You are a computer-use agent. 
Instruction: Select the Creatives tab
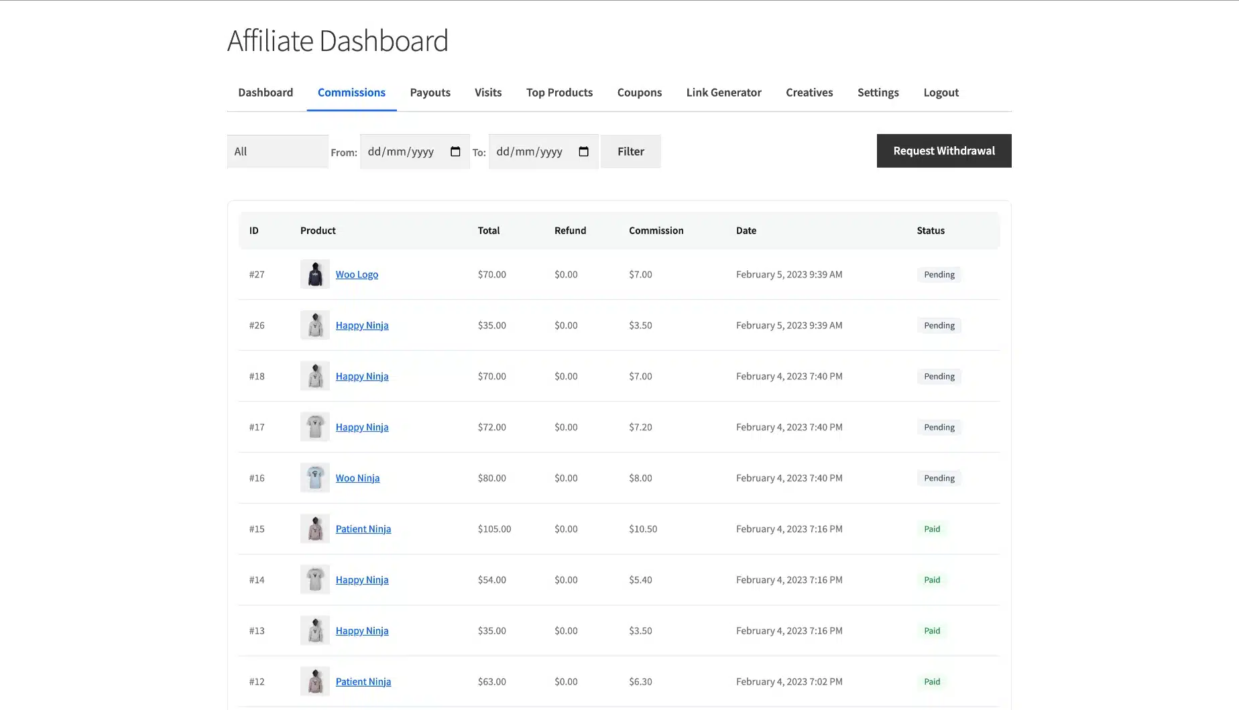[809, 93]
